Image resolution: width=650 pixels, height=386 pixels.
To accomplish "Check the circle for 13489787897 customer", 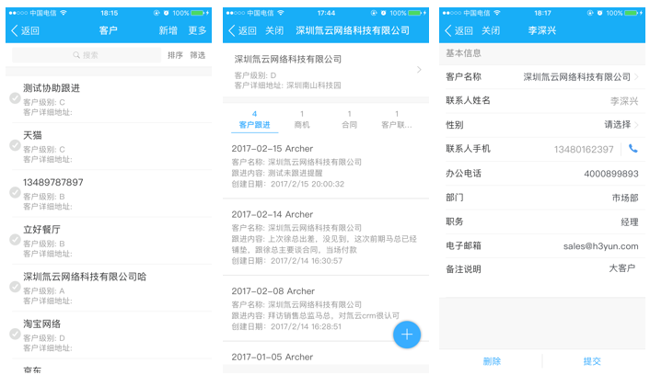I will (15, 193).
